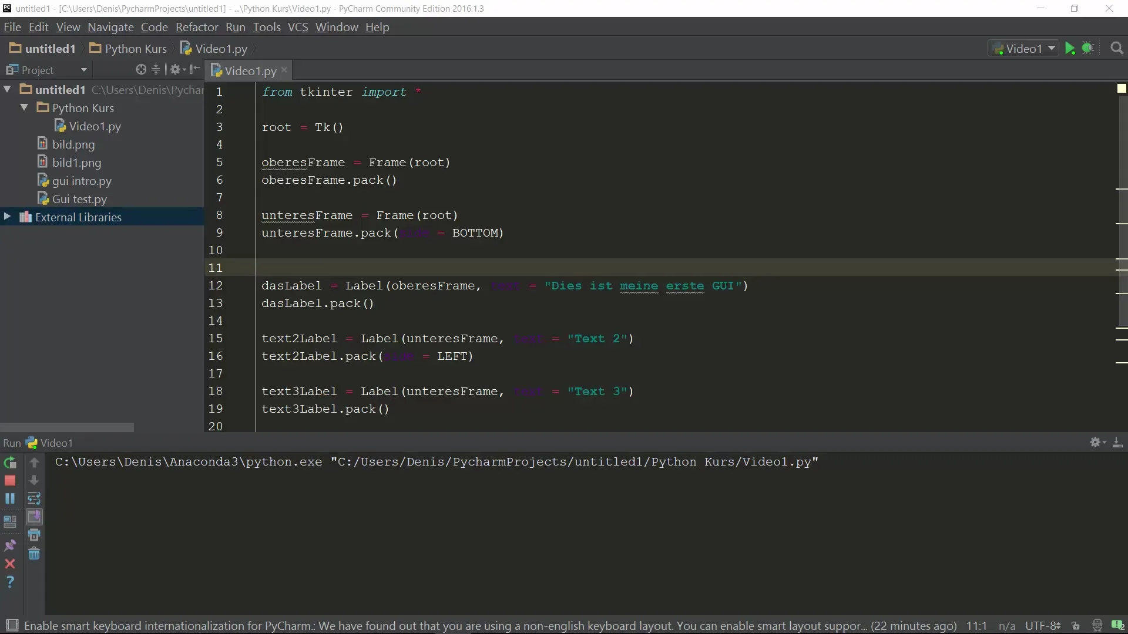Collapse all in Project panel
The width and height of the screenshot is (1128, 634).
click(156, 70)
